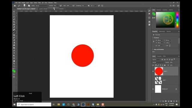Toggle layer filtering on/off switch
The image size is (192, 108).
pyautogui.click(x=174, y=59)
